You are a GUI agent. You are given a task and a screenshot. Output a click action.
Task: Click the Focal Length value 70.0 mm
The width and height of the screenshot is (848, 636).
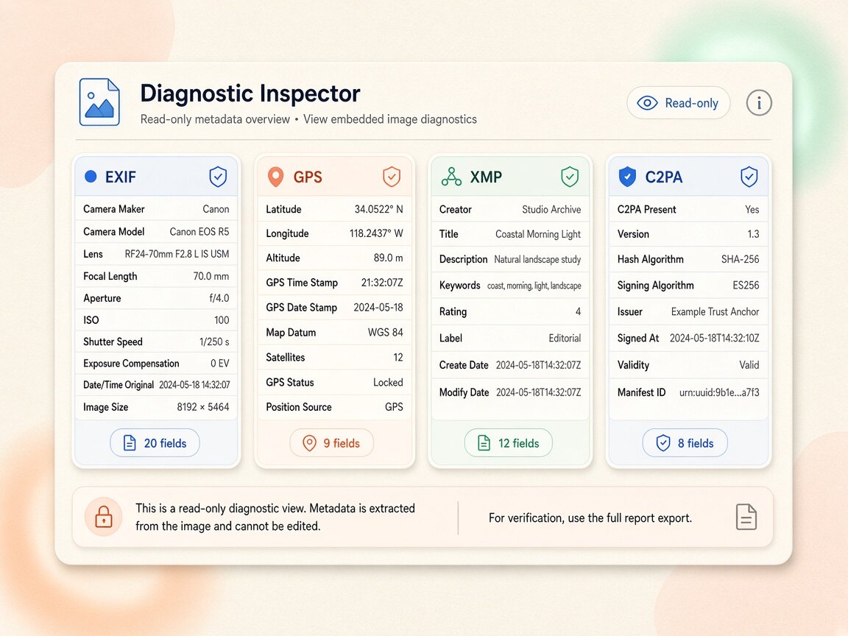(x=211, y=276)
